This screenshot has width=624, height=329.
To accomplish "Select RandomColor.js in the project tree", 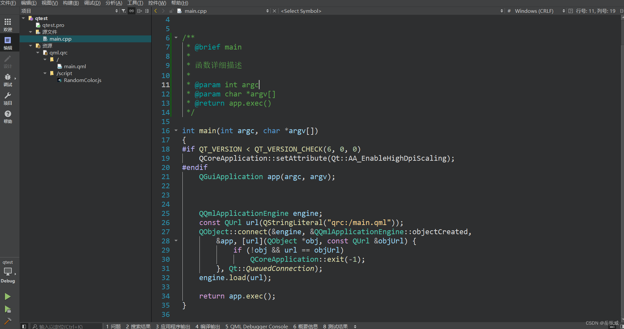I will pyautogui.click(x=82, y=80).
